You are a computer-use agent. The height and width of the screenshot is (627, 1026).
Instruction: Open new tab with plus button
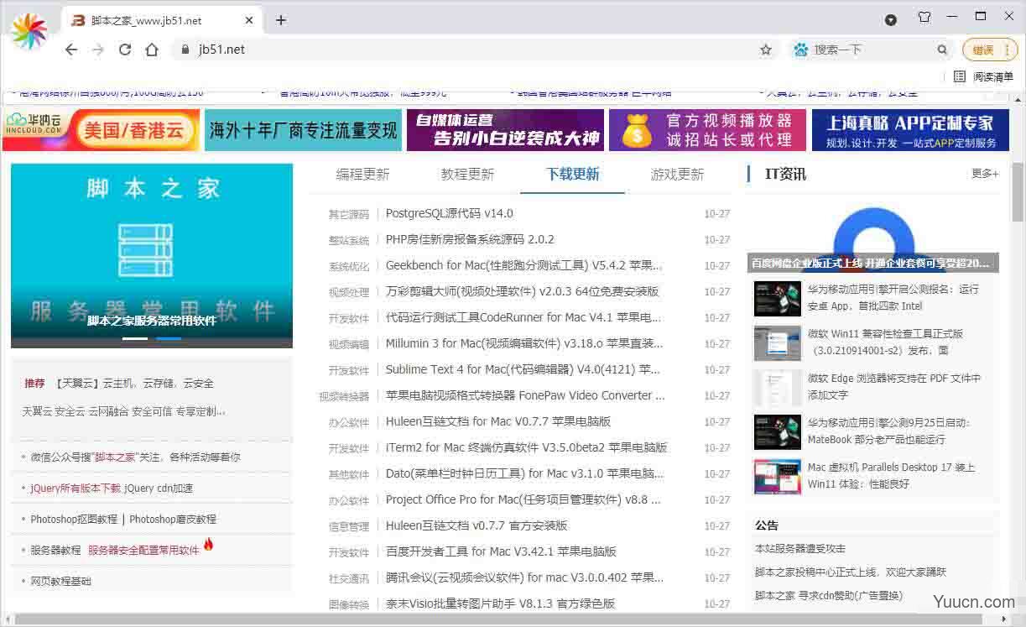click(281, 20)
